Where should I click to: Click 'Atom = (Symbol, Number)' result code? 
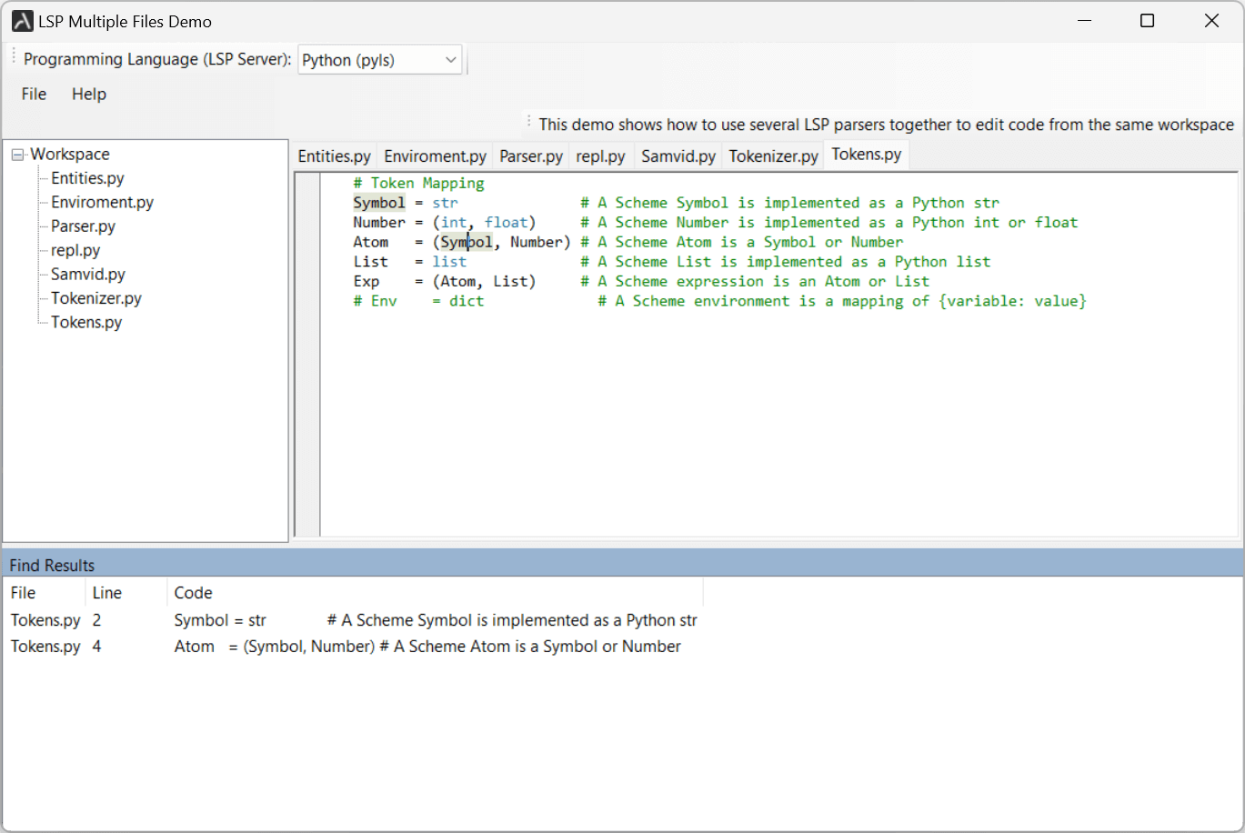(x=274, y=647)
